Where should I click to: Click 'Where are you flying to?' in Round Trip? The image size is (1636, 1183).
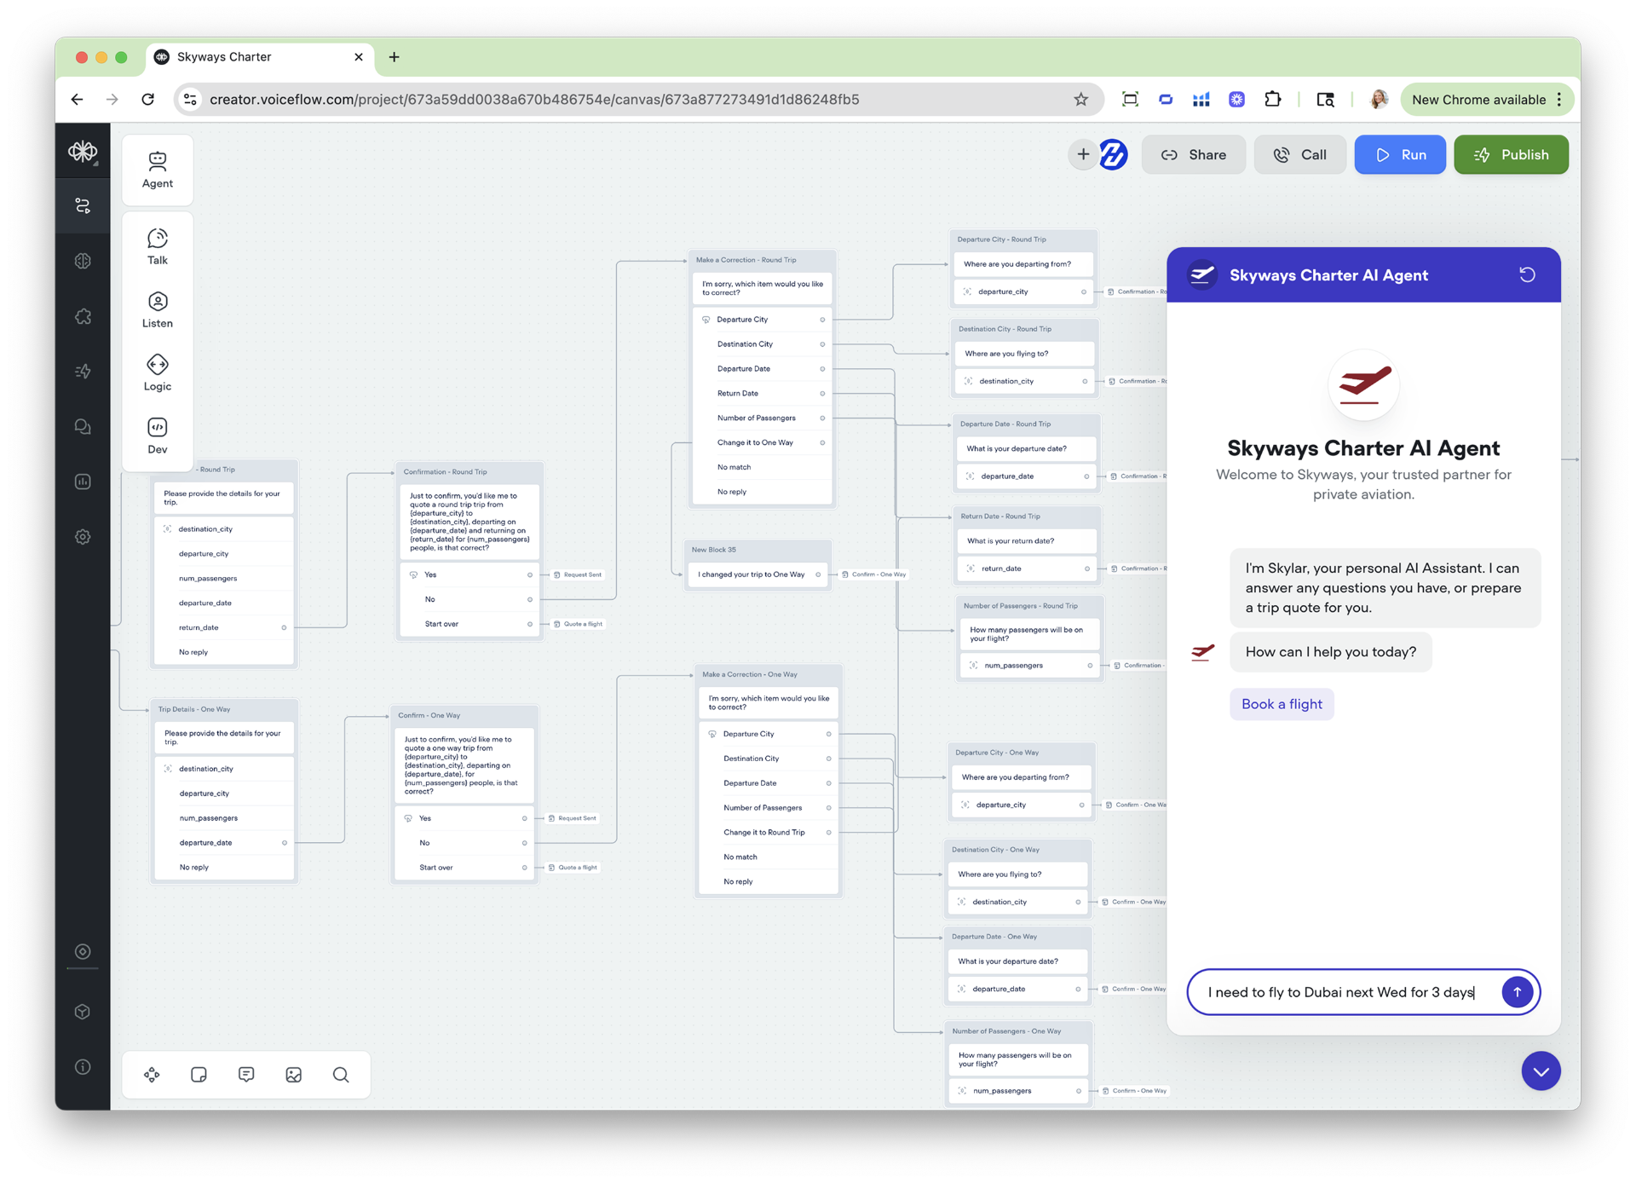pos(1023,354)
